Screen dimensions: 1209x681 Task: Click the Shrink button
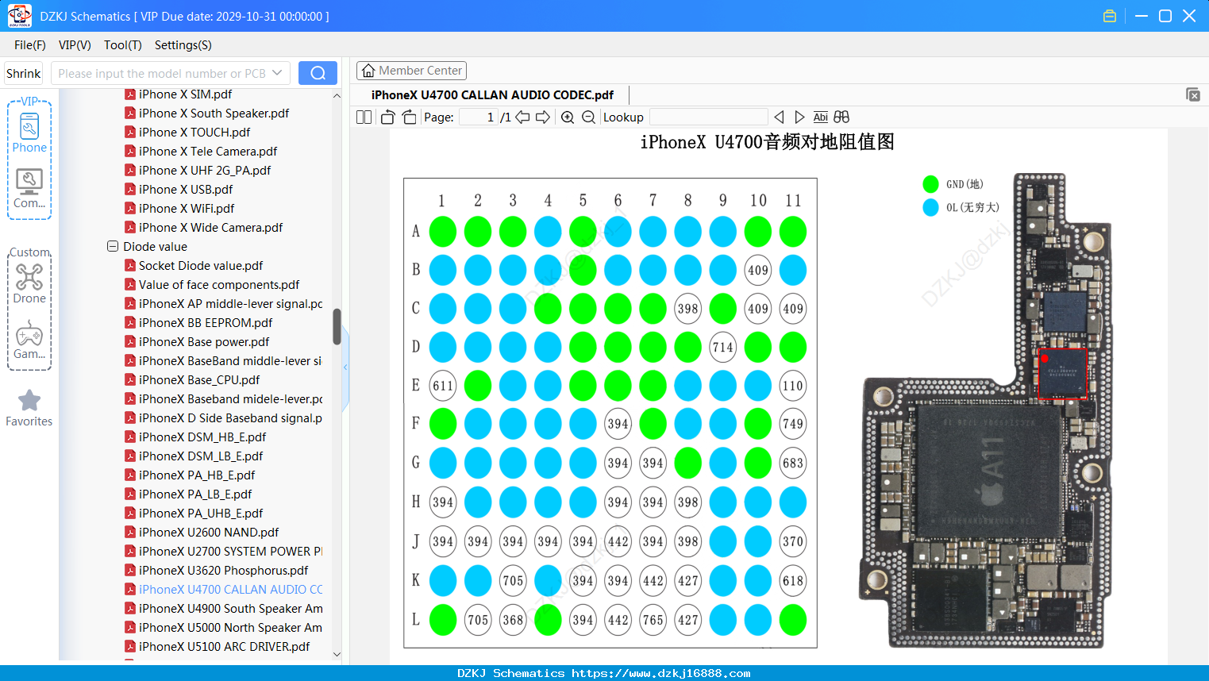(x=23, y=73)
